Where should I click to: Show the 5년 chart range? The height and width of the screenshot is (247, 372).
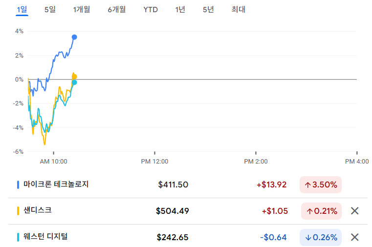(x=208, y=9)
